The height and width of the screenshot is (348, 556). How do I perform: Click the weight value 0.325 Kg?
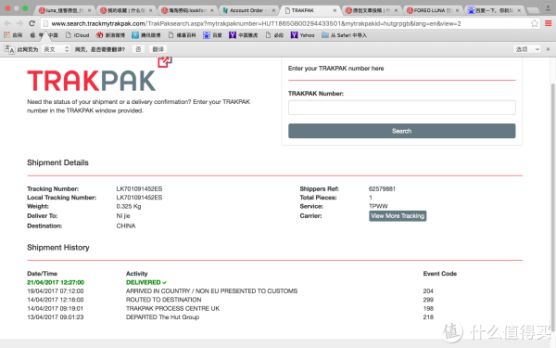pos(129,206)
